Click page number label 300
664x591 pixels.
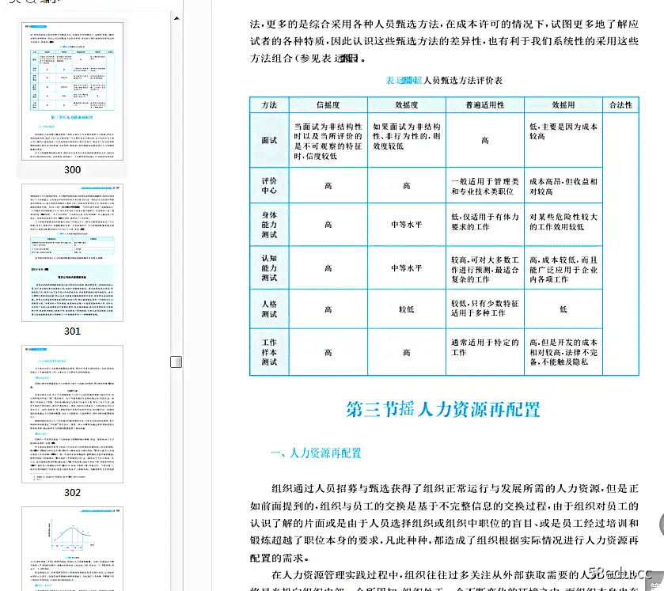(x=72, y=170)
